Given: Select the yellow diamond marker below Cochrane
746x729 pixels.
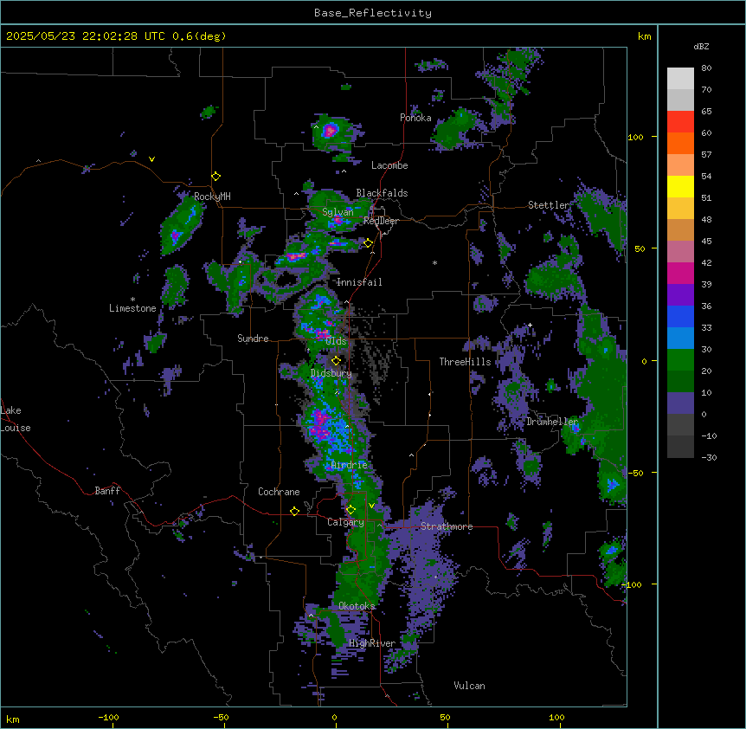Looking at the screenshot, I should pos(294,511).
